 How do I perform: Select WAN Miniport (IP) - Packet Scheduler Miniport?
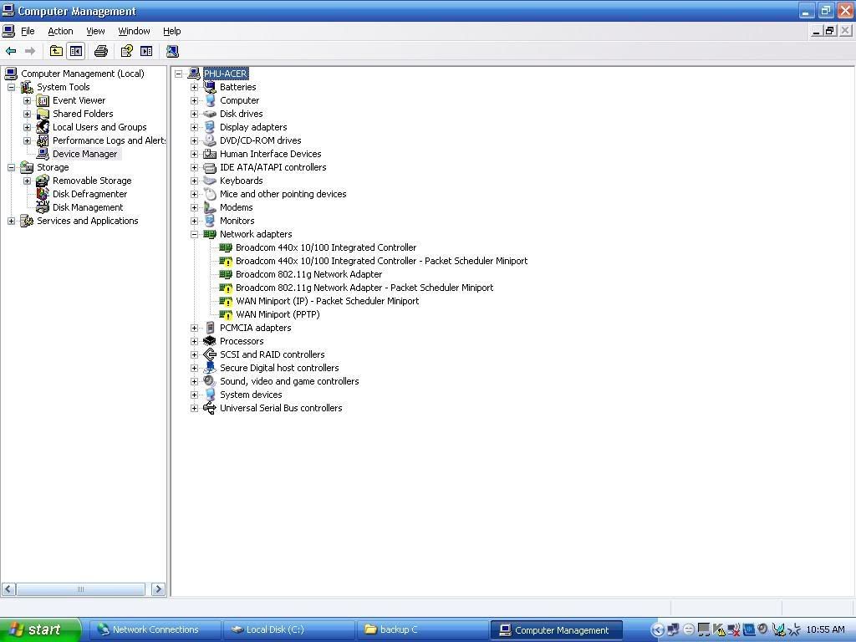pos(328,301)
